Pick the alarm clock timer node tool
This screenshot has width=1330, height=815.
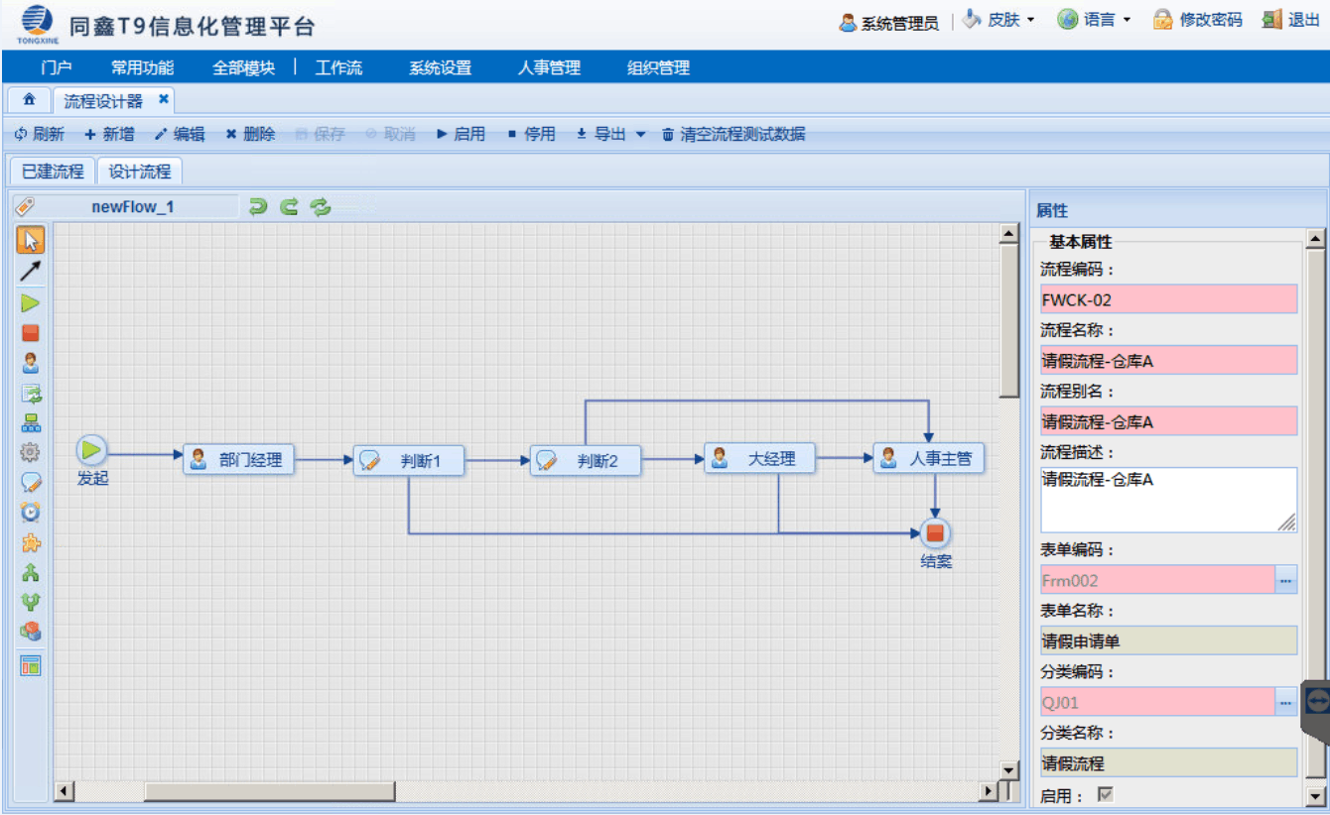31,513
